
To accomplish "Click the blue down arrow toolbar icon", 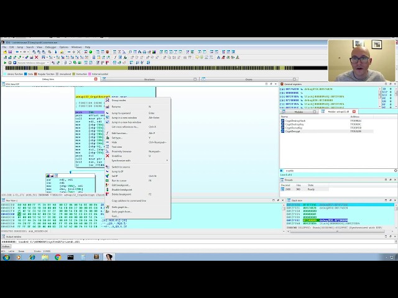I will [x=55, y=52].
